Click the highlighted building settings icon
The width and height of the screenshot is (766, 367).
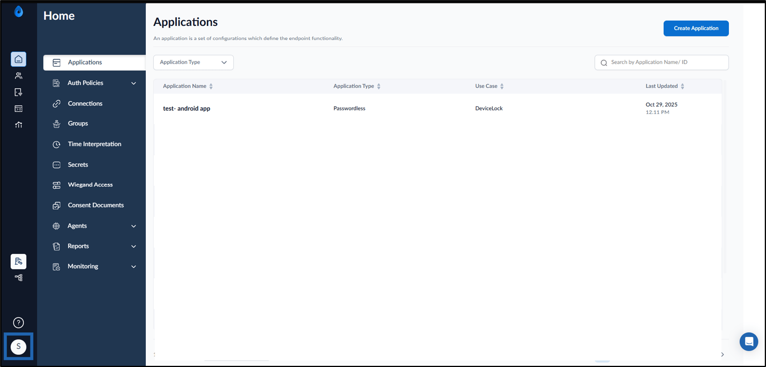[x=18, y=261]
